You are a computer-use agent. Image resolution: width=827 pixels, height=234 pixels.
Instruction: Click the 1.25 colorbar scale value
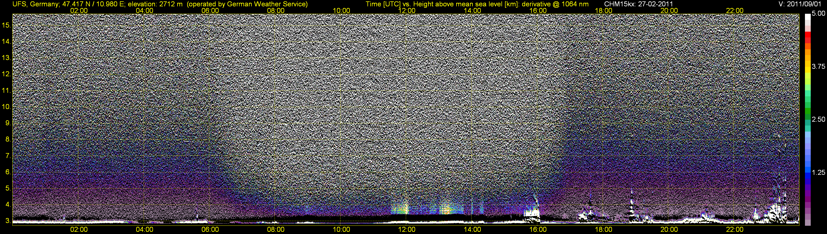click(818, 172)
